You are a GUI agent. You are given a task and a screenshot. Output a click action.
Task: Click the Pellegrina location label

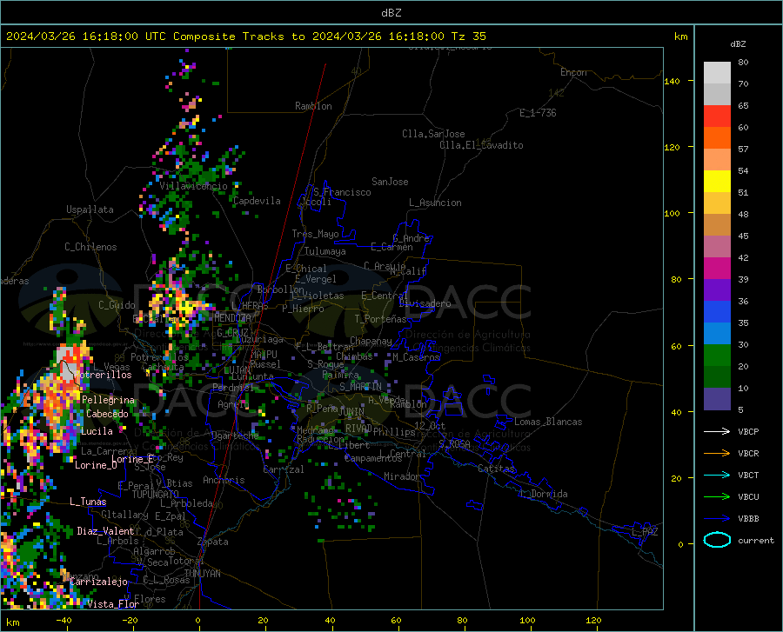(109, 400)
